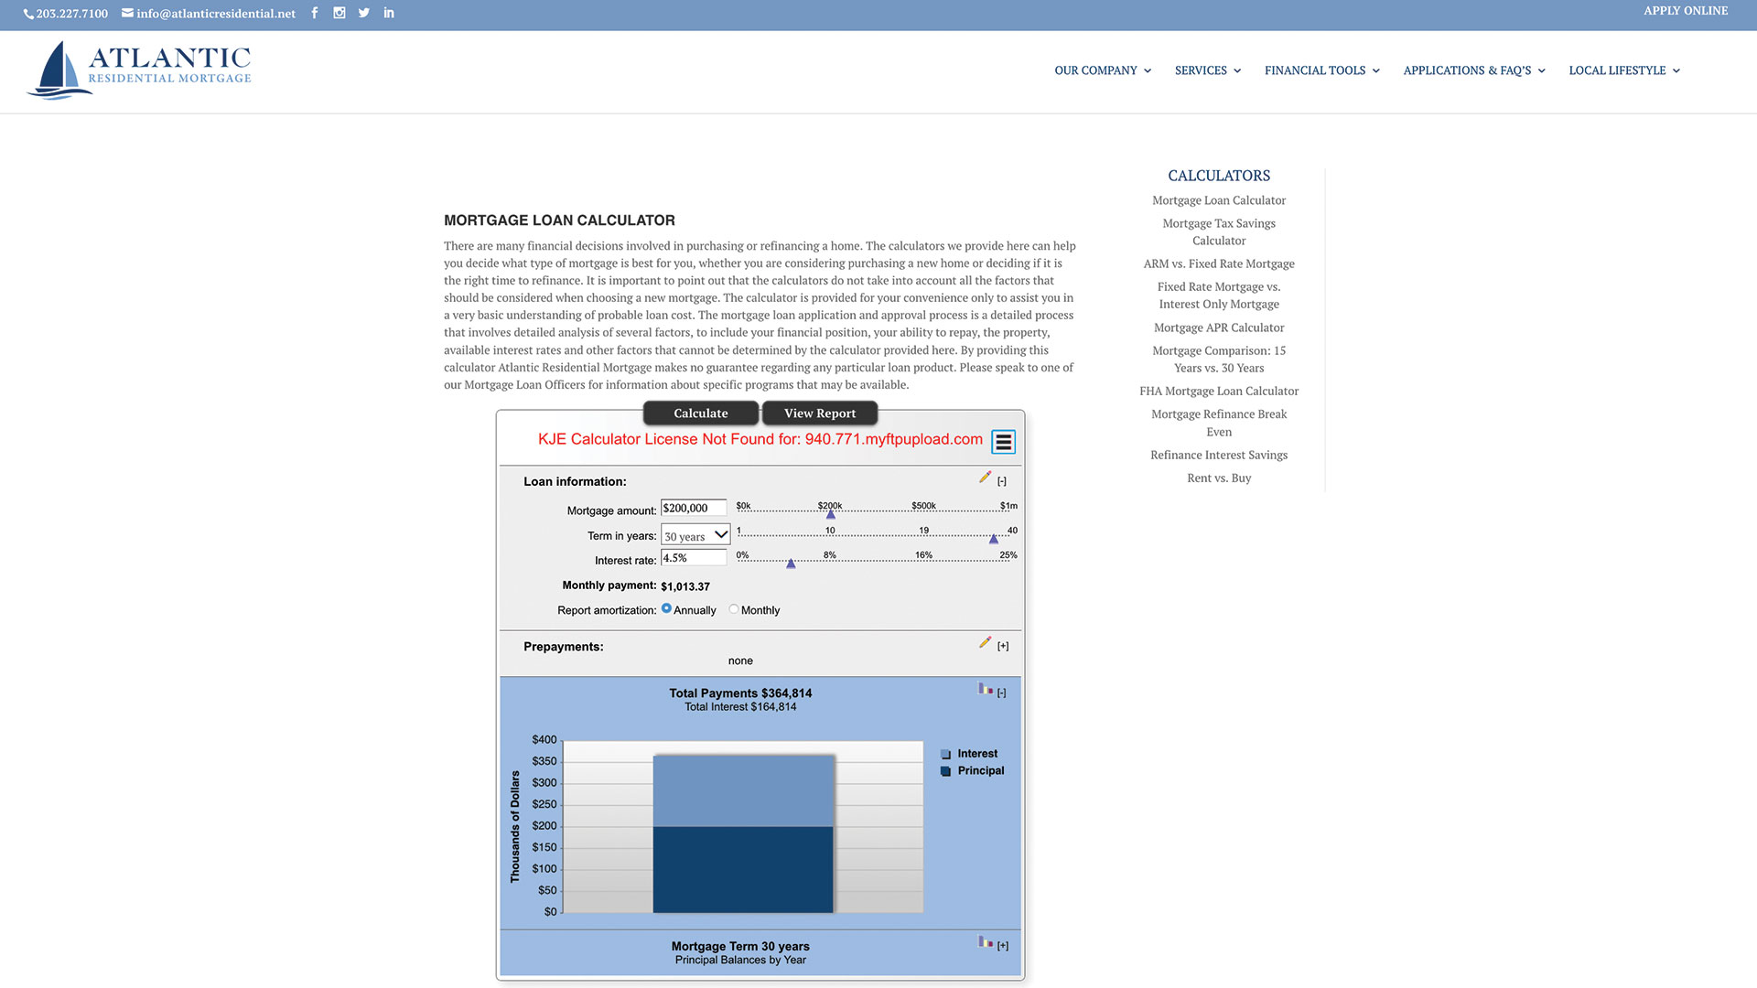The image size is (1757, 988).
Task: Open Mortgage APR Calculator link
Action: pos(1219,328)
